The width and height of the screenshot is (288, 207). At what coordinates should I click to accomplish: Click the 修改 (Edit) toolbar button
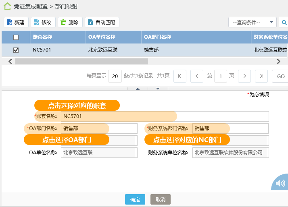tap(42, 22)
